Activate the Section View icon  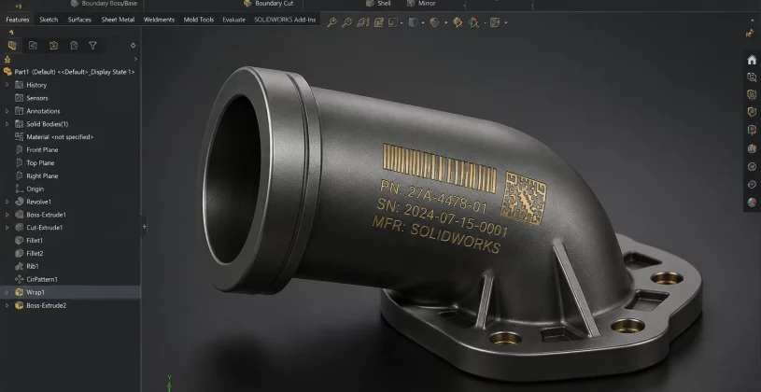click(379, 22)
